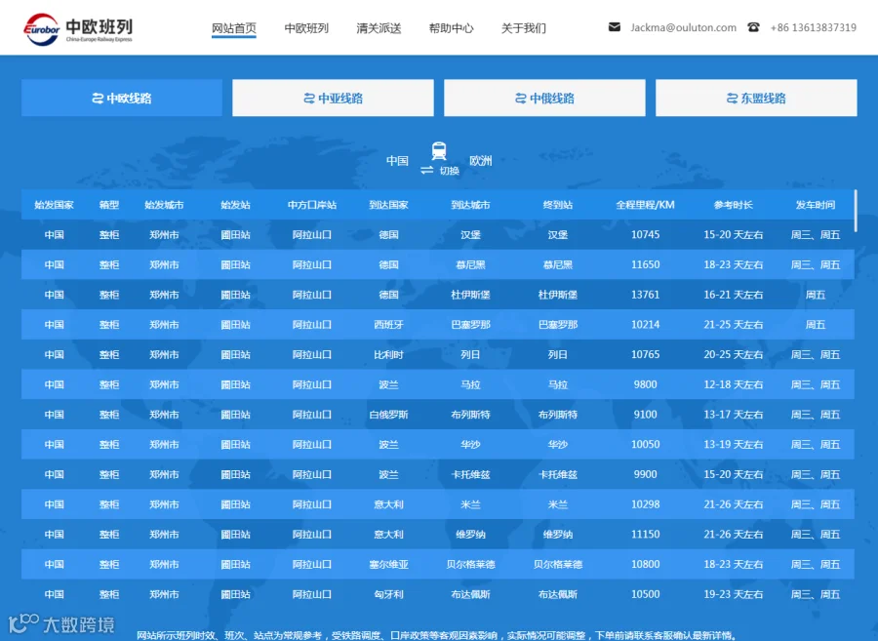Click the swap icon on 中亚线路 tab
The image size is (878, 641).
[309, 99]
